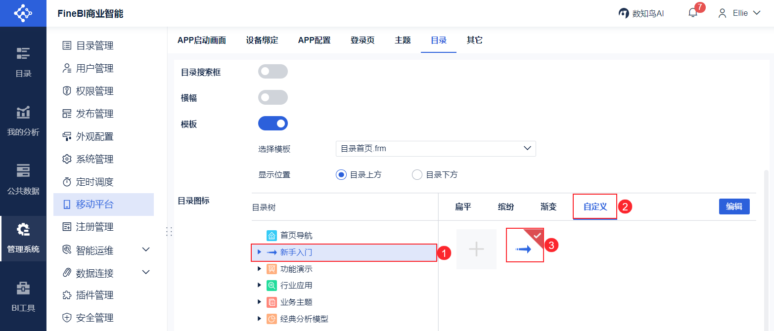Disable the 模板 toggle
Screen dimensions: 774x331
273,124
